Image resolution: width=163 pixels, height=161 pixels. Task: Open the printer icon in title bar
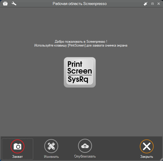coord(5,4)
